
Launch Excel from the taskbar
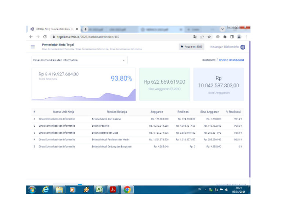click(x=99, y=189)
